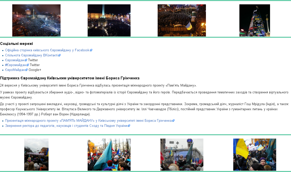Open aerial night photo of crowded Maidan square

coord(36,20)
